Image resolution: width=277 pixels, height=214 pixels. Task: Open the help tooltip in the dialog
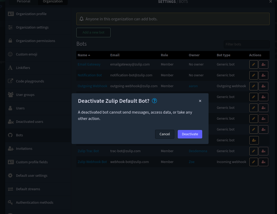pos(154,101)
